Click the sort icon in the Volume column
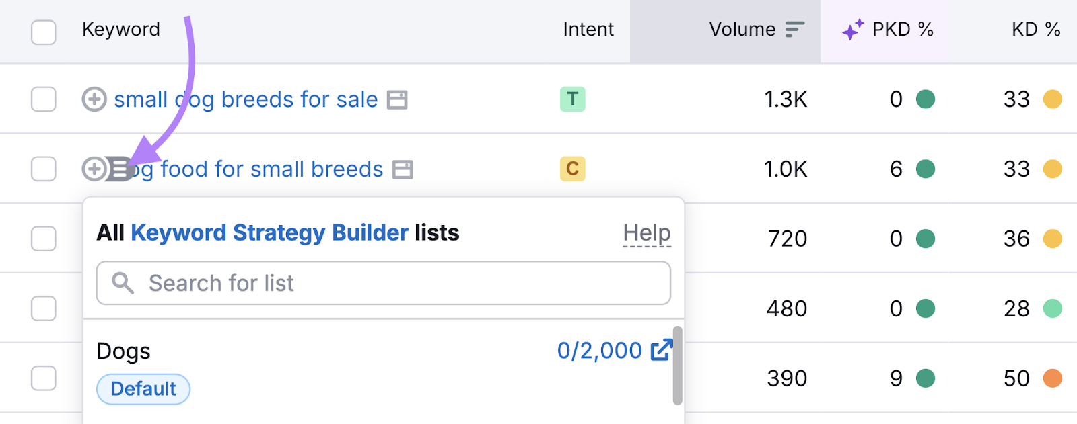The image size is (1077, 424). point(795,30)
